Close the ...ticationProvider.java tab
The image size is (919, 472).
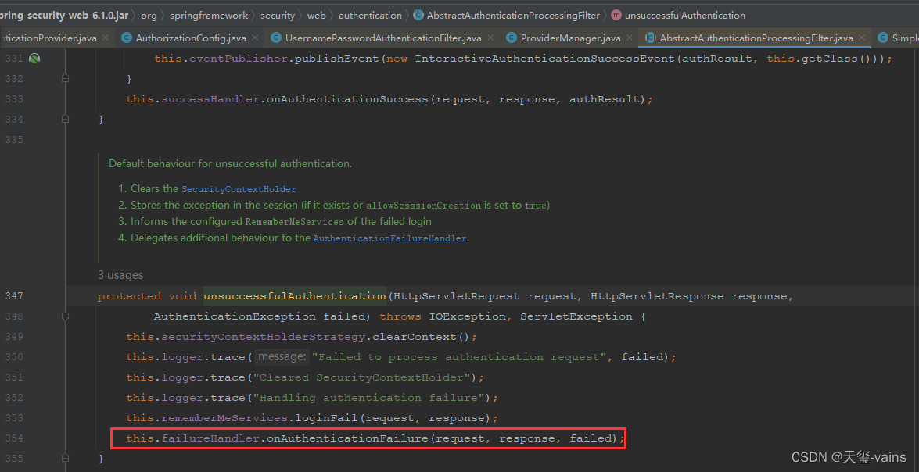pos(106,38)
